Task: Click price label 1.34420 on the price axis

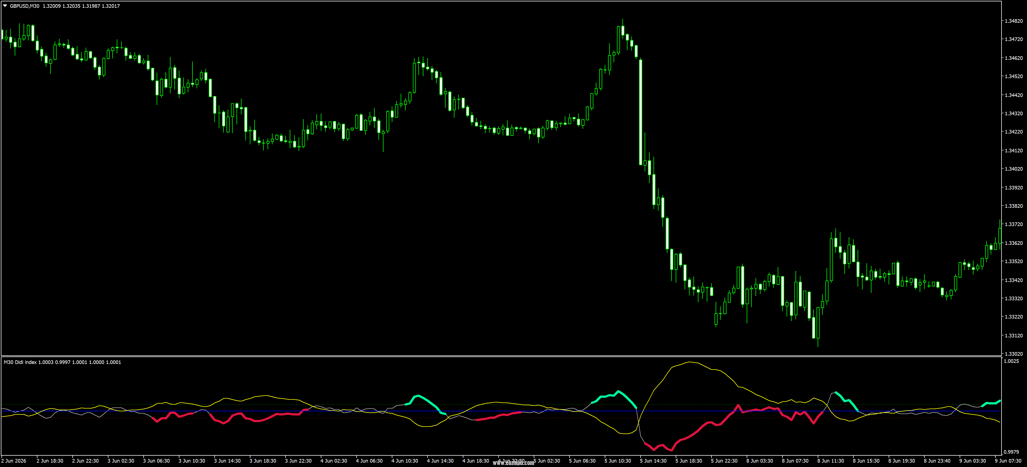Action: (1014, 95)
